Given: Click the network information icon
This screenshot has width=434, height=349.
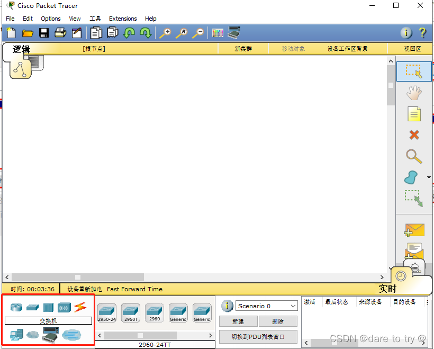Looking at the screenshot, I should 406,33.
